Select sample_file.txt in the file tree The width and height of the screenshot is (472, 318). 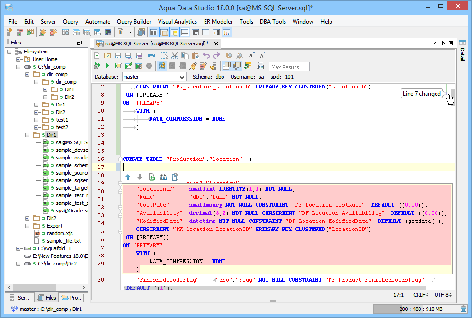[x=63, y=241]
